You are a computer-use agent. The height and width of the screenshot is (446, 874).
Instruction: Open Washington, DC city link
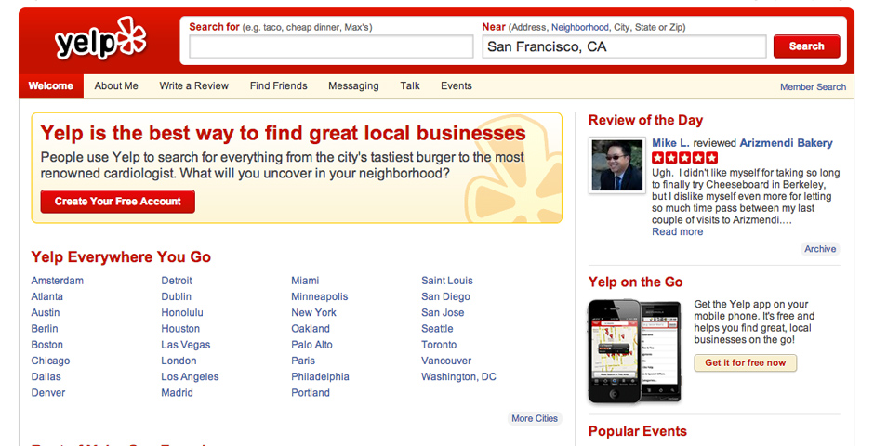click(x=458, y=377)
